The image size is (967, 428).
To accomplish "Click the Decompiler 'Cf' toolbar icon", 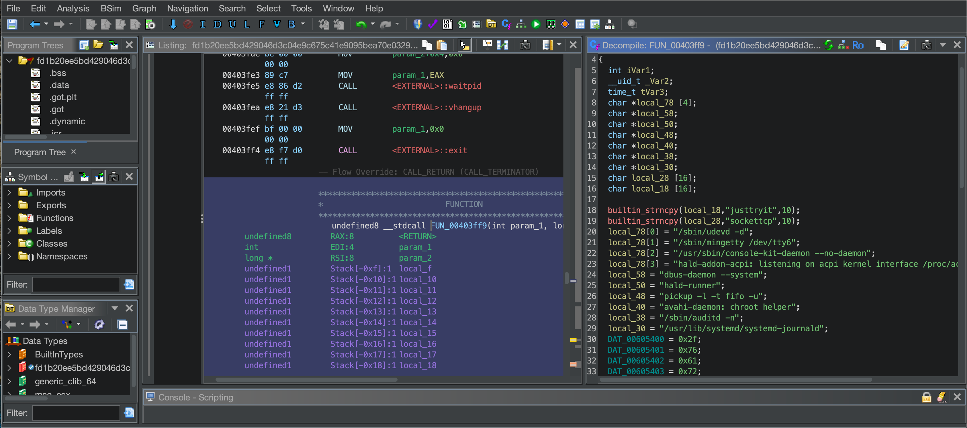I will (x=506, y=25).
